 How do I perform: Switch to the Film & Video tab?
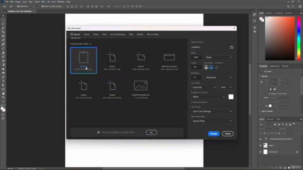(153, 34)
